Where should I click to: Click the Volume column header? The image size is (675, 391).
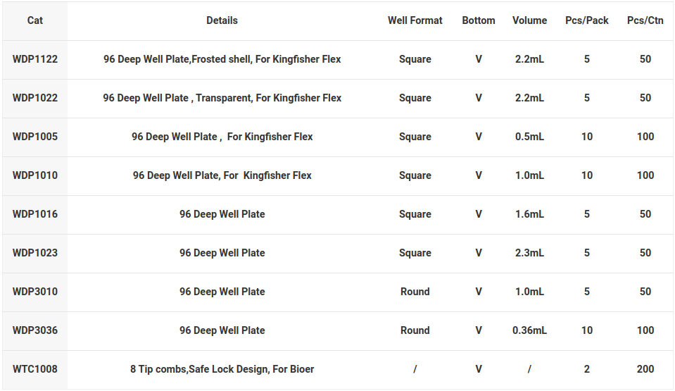tap(529, 20)
